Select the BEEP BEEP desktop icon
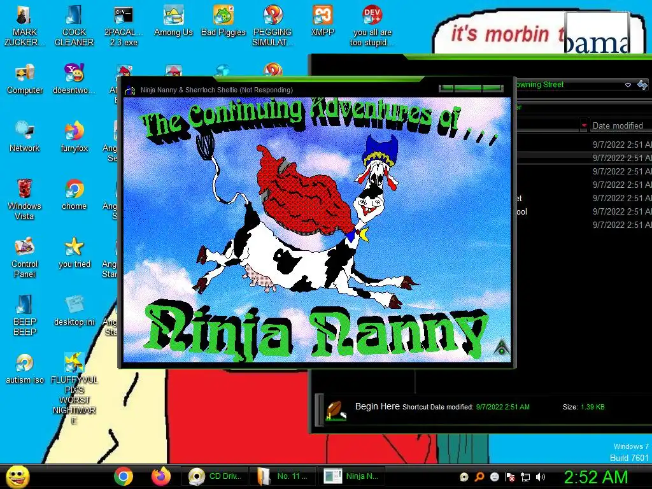The image size is (652, 489). click(25, 315)
